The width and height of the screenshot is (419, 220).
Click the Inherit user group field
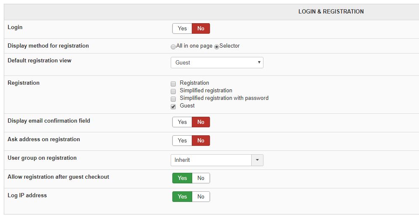point(211,160)
